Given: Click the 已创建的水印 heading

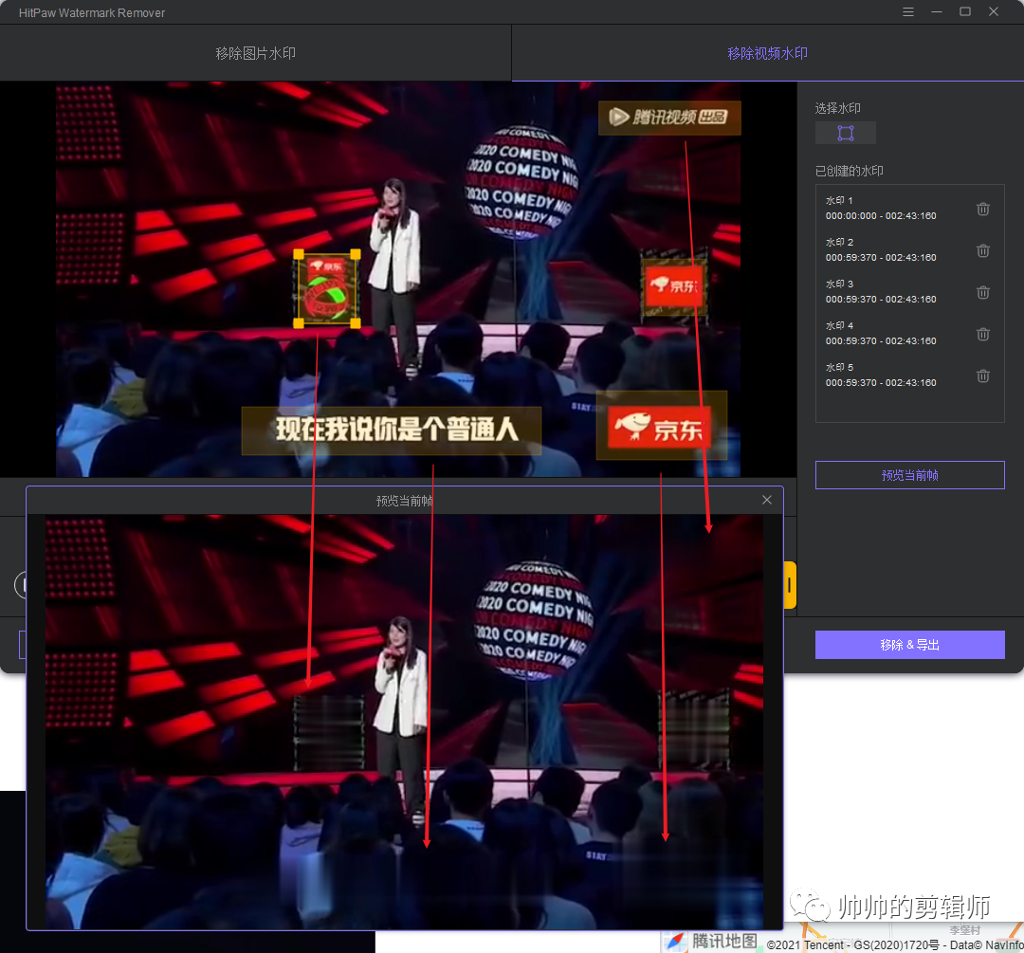Looking at the screenshot, I should click(849, 171).
